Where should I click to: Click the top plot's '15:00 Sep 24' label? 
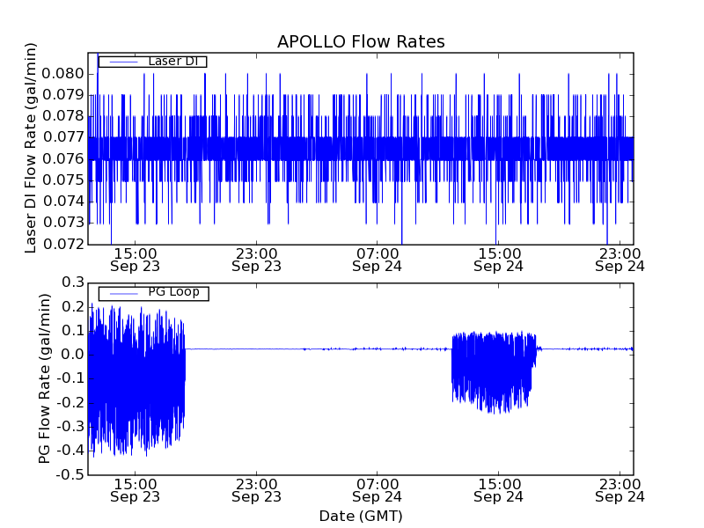pyautogui.click(x=498, y=260)
